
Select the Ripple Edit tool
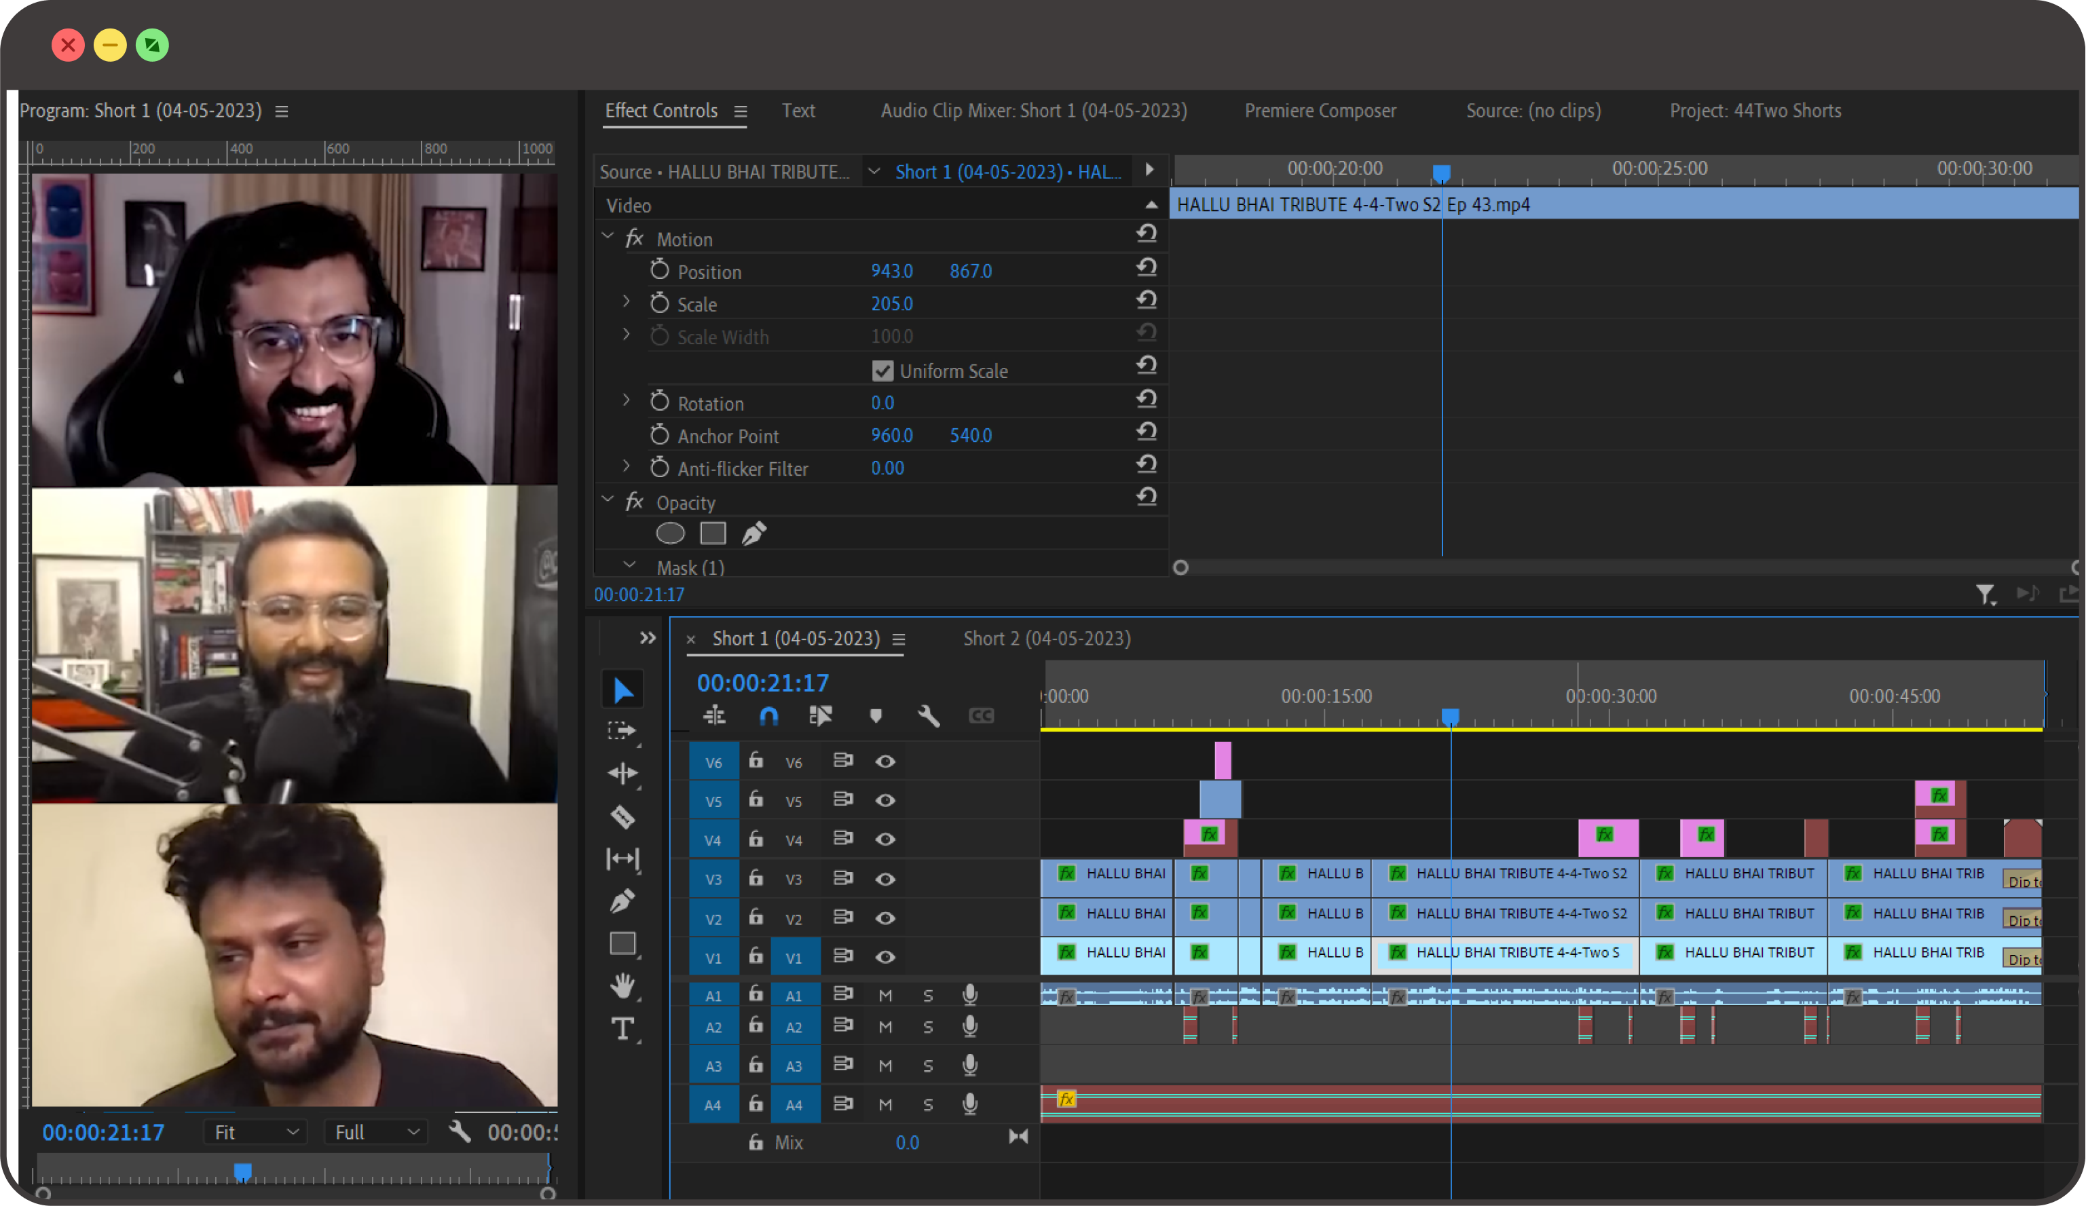[622, 774]
